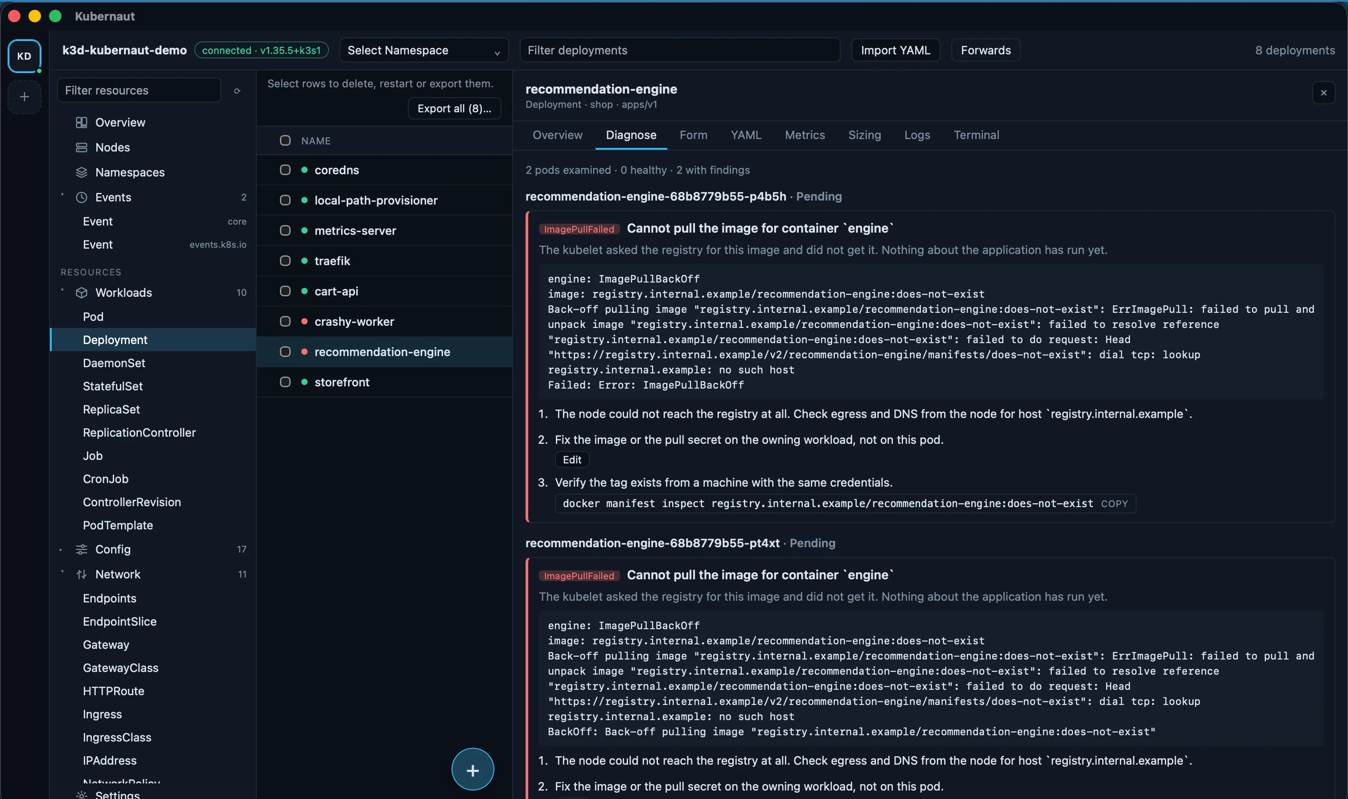Check the traefik row checkbox
This screenshot has height=799, width=1348.
click(x=285, y=261)
